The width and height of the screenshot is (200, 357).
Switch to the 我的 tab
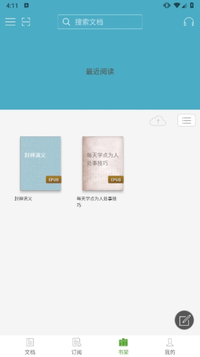(170, 346)
